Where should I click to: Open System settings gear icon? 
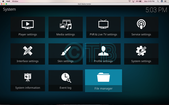[141, 51]
